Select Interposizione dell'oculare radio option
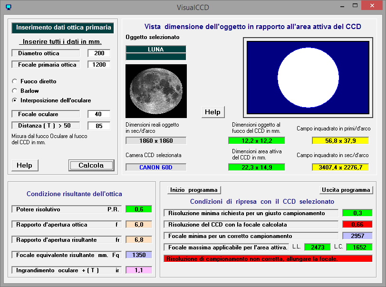 click(15, 100)
